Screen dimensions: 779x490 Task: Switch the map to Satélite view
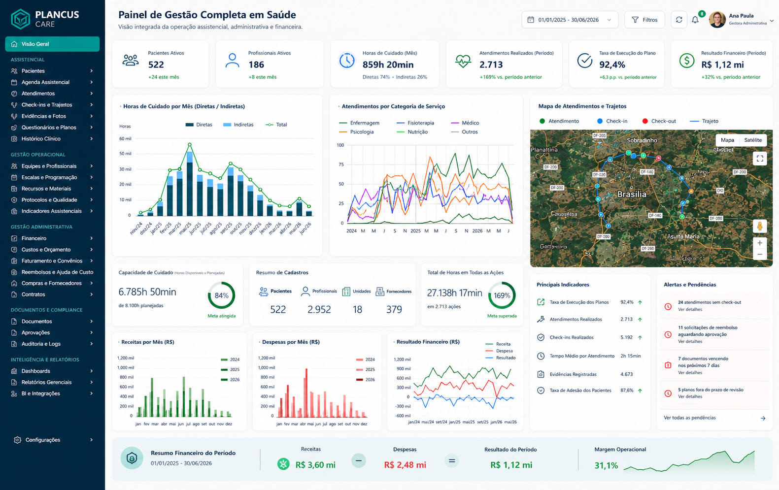point(753,140)
